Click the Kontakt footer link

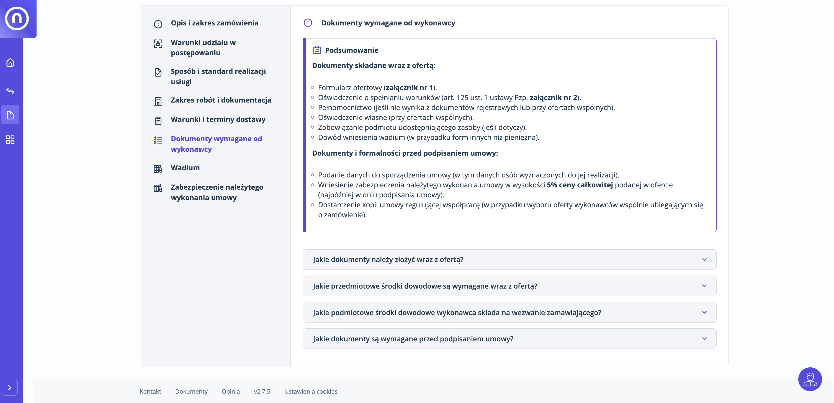pyautogui.click(x=150, y=391)
